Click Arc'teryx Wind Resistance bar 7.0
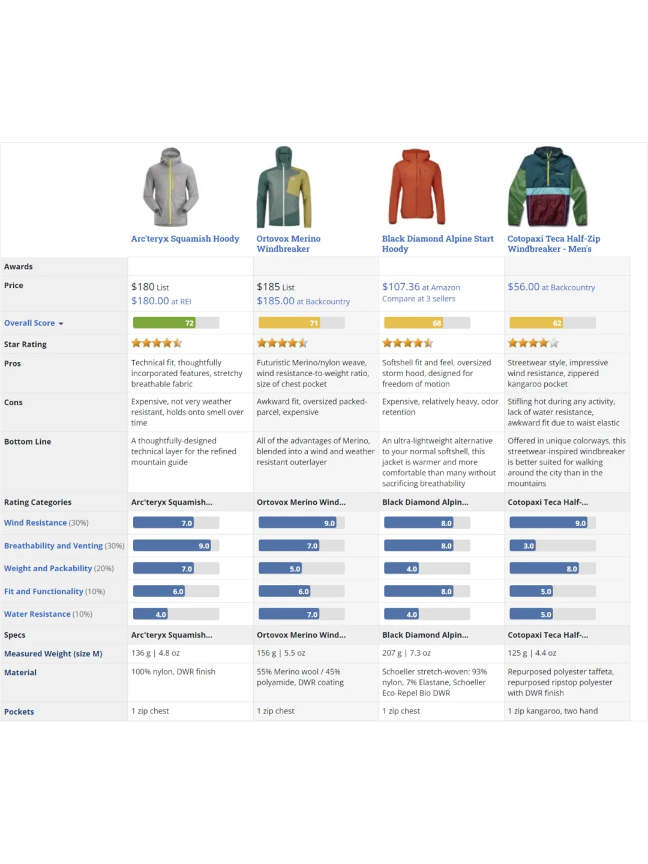This screenshot has height=864, width=648. (176, 523)
